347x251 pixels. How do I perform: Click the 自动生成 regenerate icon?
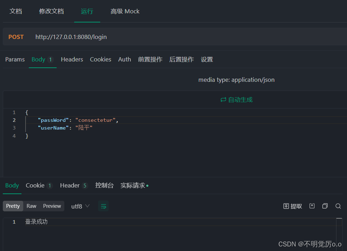pos(223,100)
